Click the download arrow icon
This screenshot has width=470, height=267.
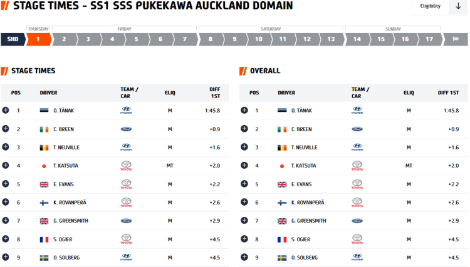coord(458,6)
